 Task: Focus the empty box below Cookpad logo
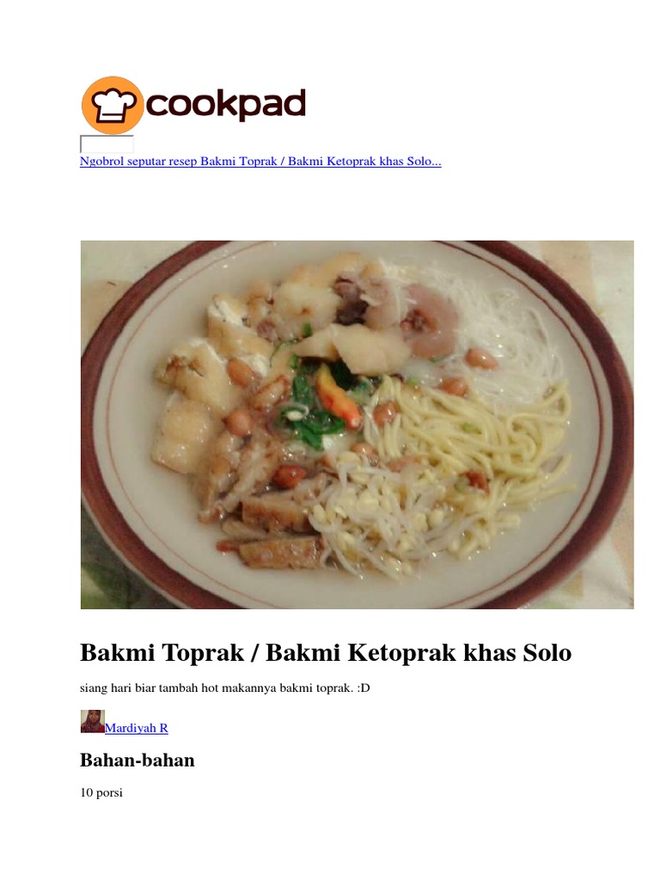click(x=107, y=144)
